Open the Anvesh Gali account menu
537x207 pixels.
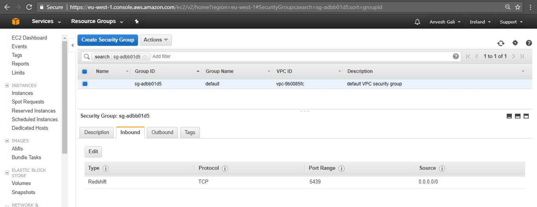click(445, 22)
